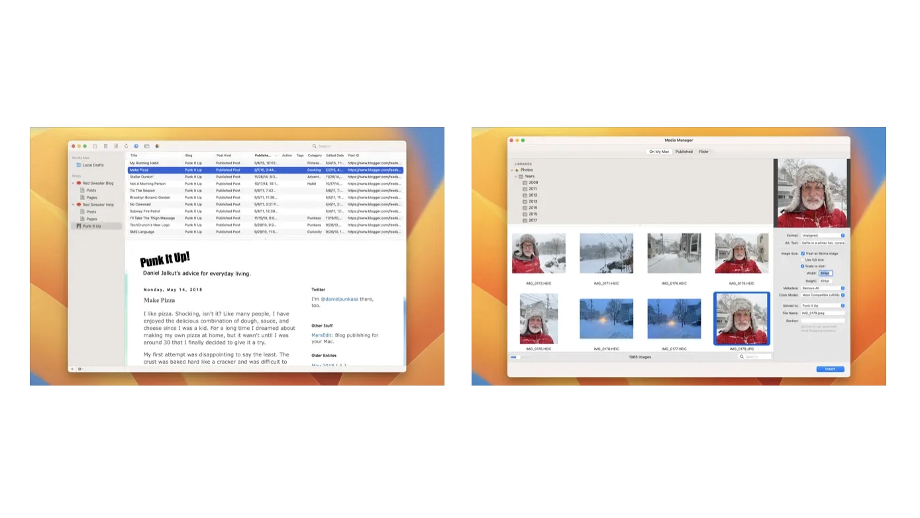Screen dimensions: 920x518
Task: Select the My Running Habit post row
Action: pos(265,163)
